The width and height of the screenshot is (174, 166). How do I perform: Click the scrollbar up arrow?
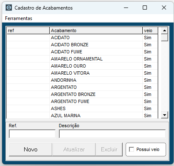click(164, 30)
